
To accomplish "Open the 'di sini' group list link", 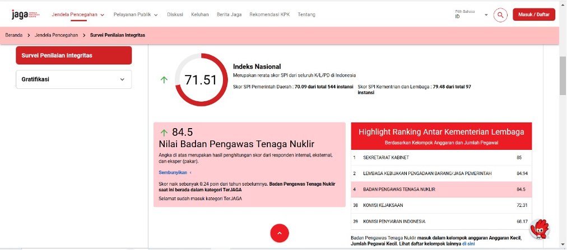I will pos(468,244).
